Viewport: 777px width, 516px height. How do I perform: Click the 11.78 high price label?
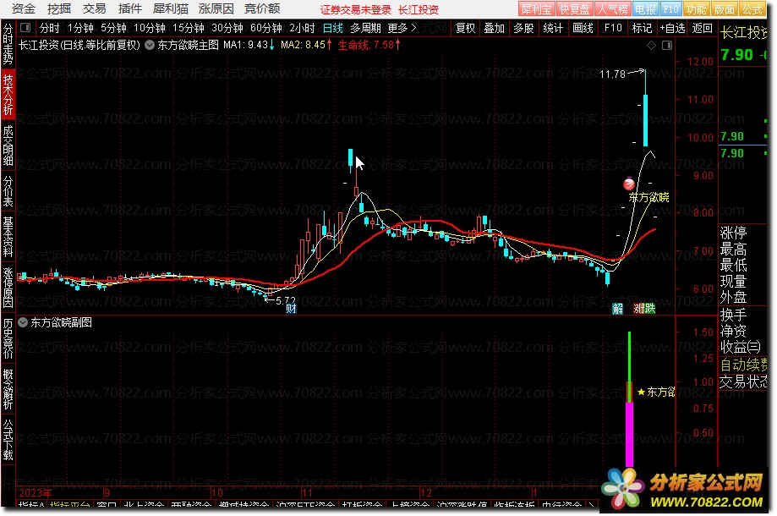(x=612, y=74)
